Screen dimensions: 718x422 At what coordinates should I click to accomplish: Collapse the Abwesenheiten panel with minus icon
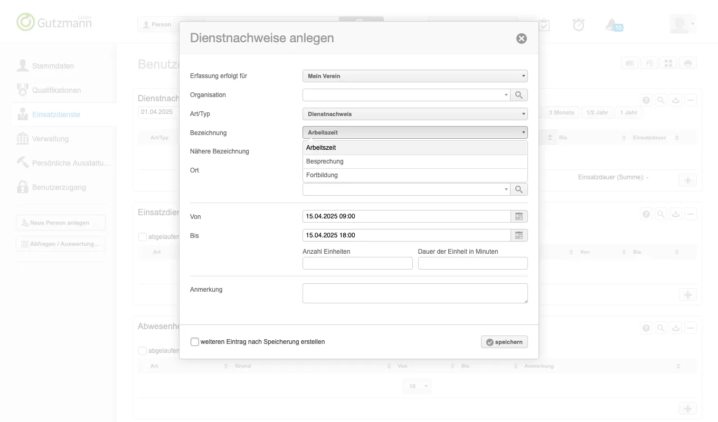(x=691, y=328)
